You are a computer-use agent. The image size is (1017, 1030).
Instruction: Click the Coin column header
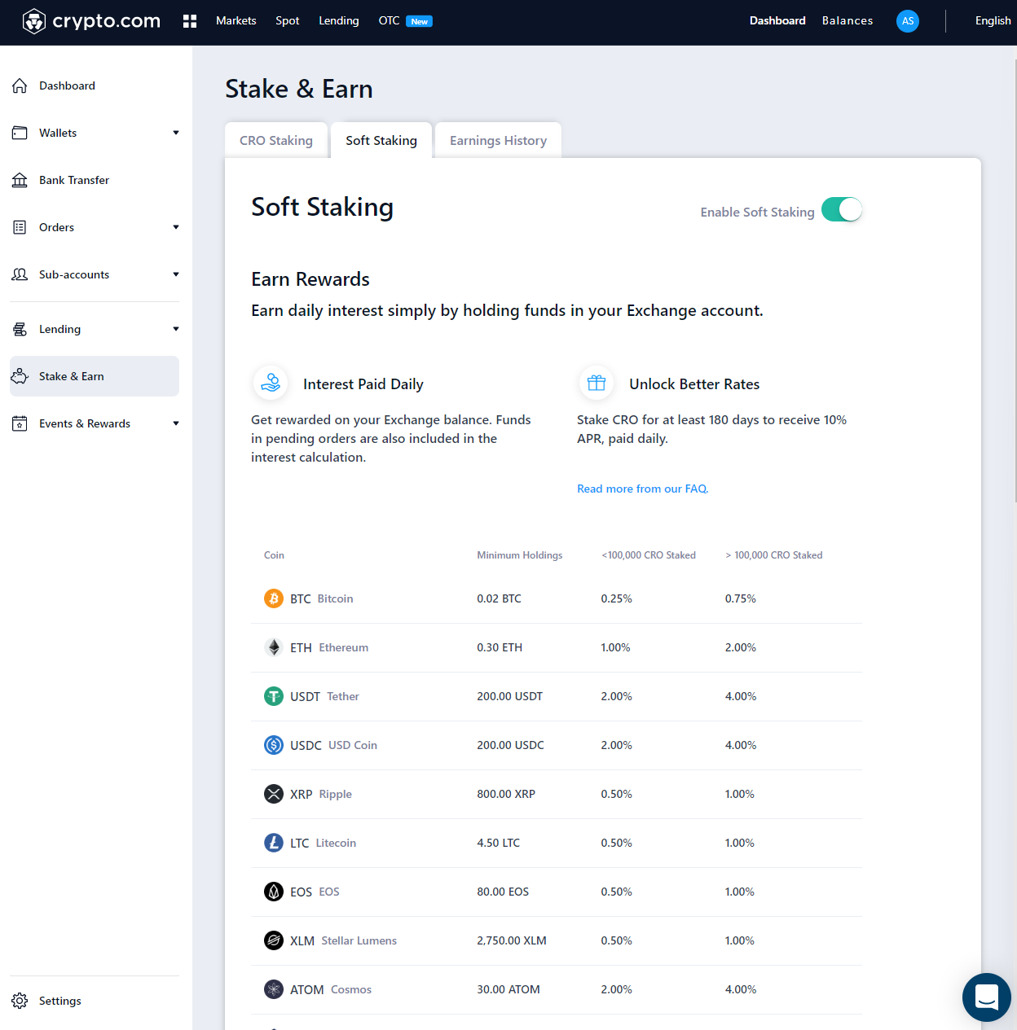[x=274, y=555]
